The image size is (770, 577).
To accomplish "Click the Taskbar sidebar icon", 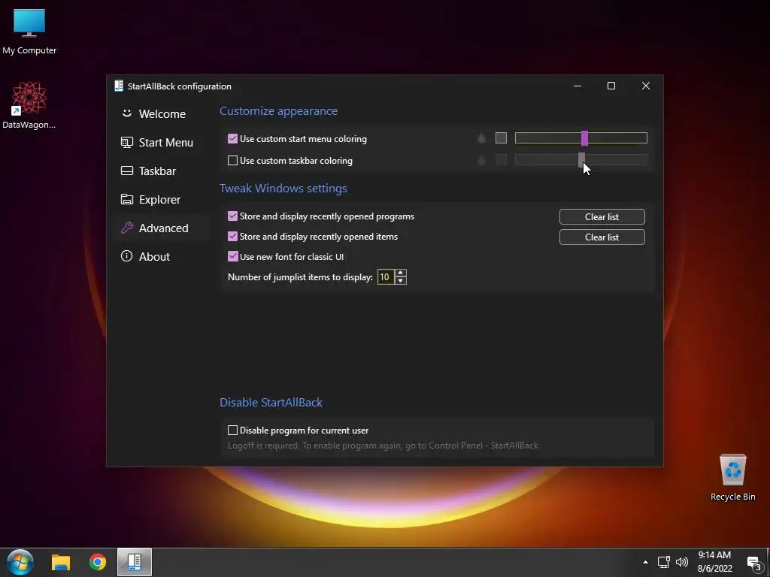I will 126,171.
